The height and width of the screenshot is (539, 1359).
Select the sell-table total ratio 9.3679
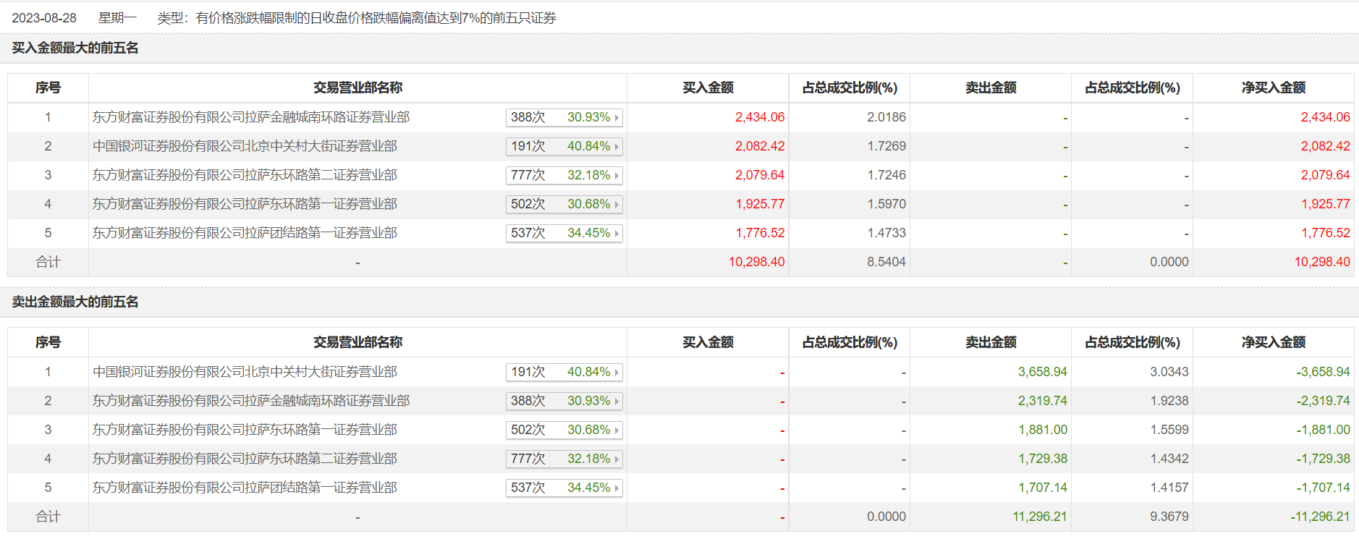pyautogui.click(x=1169, y=517)
